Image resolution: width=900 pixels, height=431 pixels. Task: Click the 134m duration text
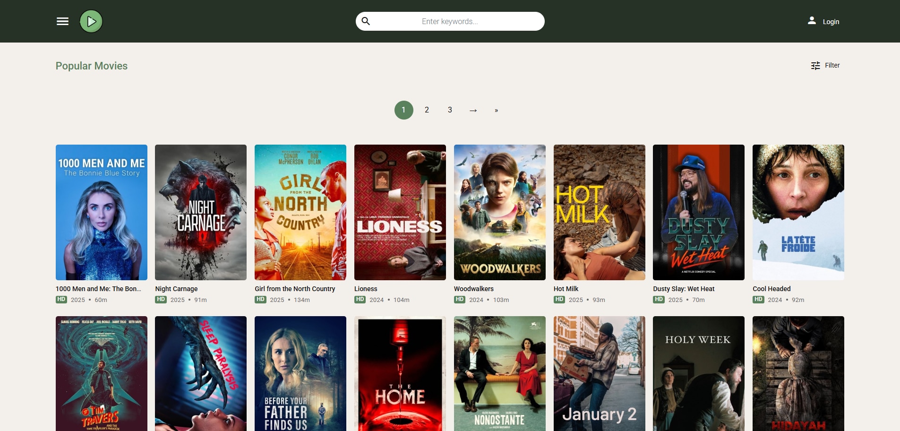click(302, 300)
